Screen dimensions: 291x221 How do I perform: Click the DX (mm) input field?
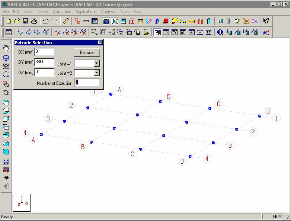pyautogui.click(x=45, y=52)
